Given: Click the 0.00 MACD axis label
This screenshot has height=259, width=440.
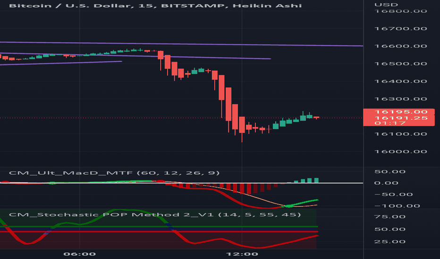Looking at the screenshot, I should tap(386, 183).
